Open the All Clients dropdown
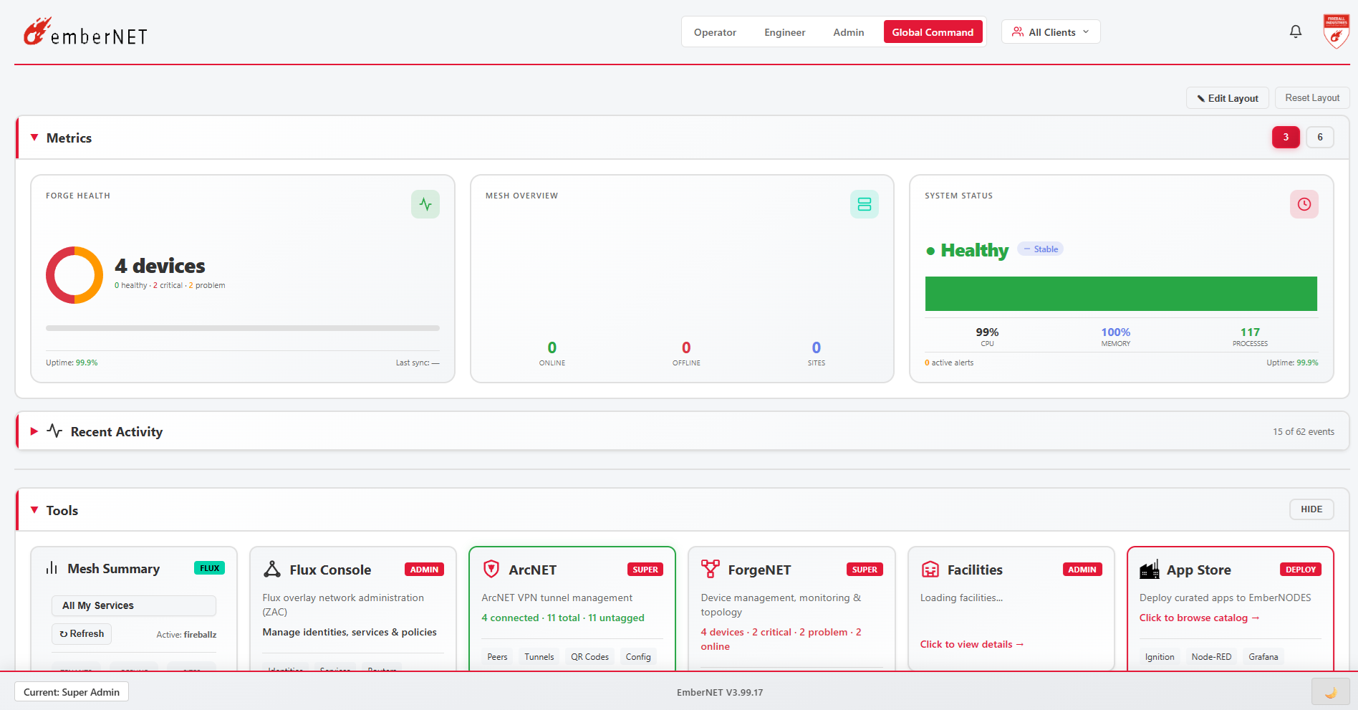The height and width of the screenshot is (710, 1358). [1050, 32]
